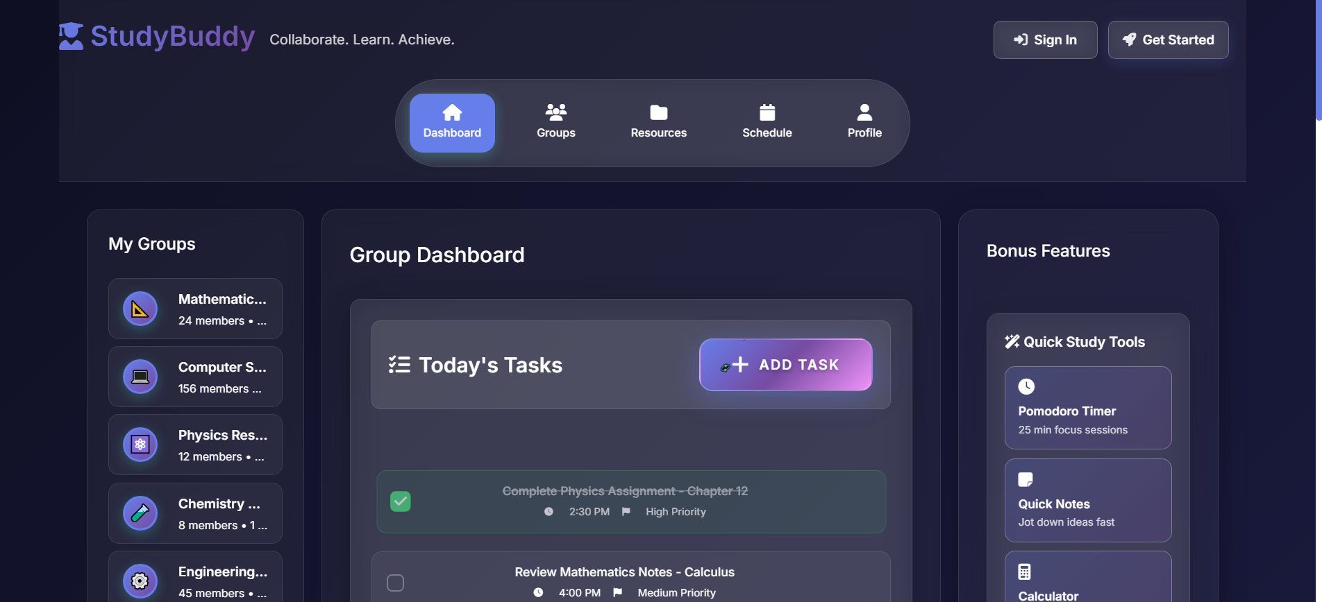Open the Profile tab
This screenshot has width=1322, height=602.
pyautogui.click(x=864, y=123)
